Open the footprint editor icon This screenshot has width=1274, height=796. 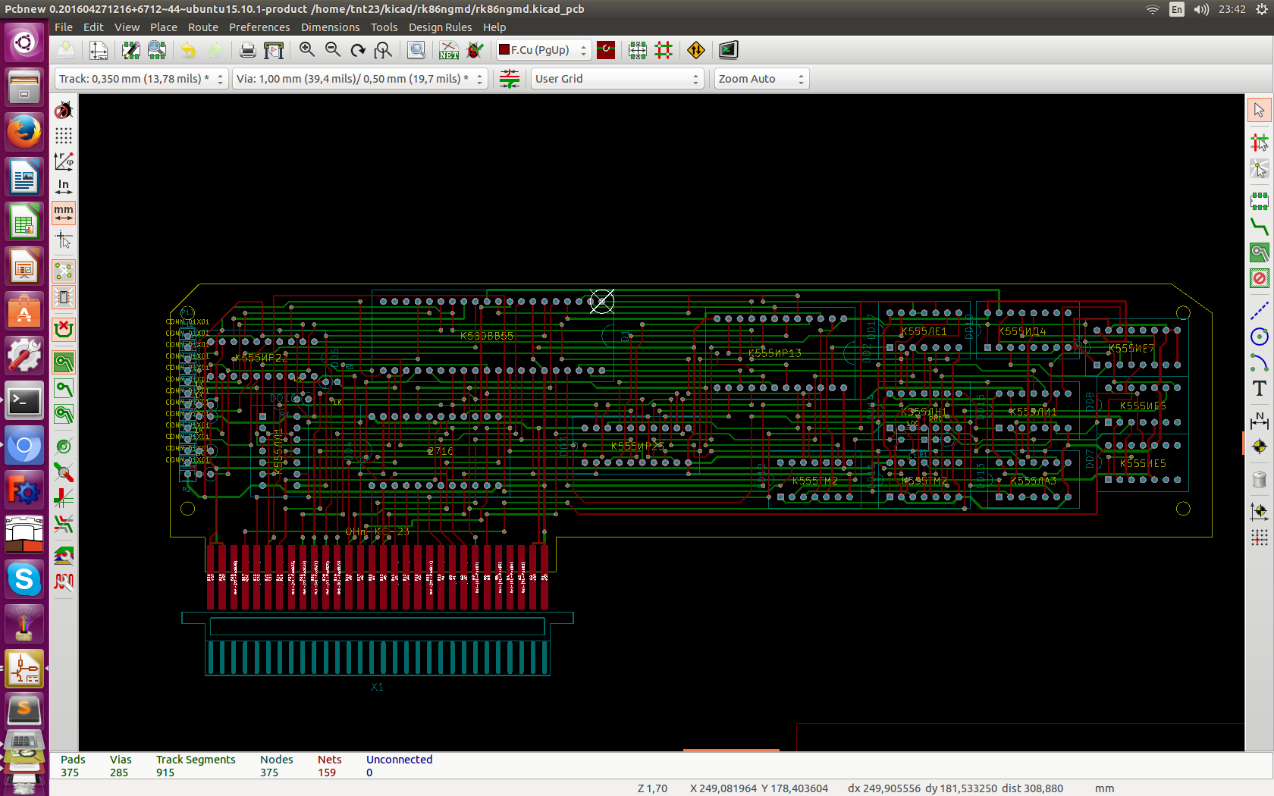(130, 50)
